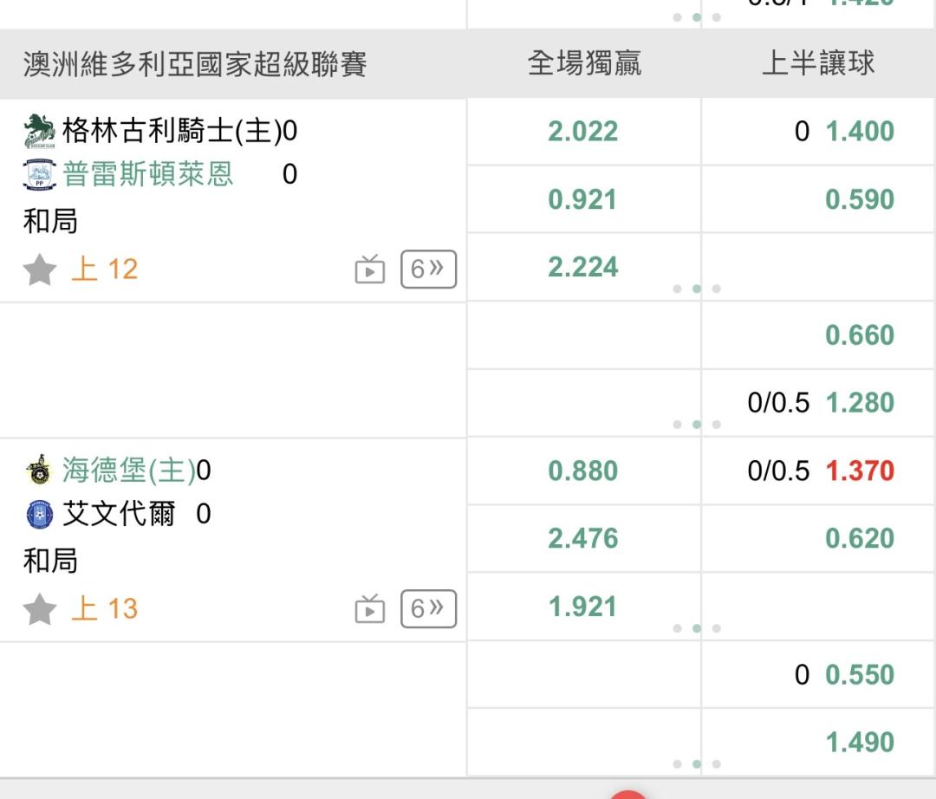Open live TV stream for 格林古利騎士 match

(370, 270)
